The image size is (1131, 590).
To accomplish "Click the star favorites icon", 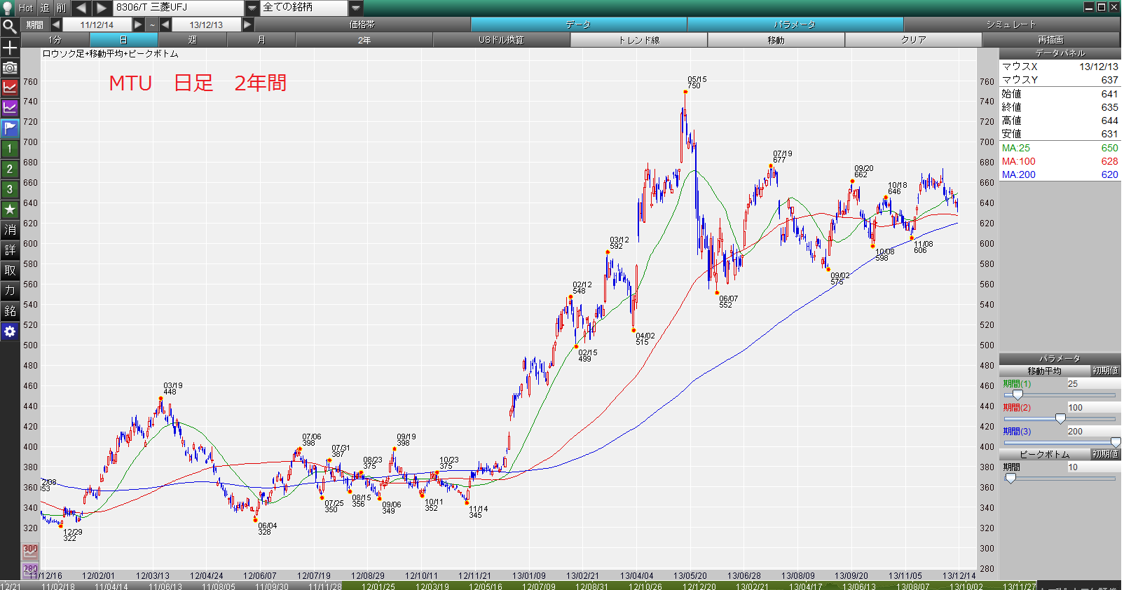I will (10, 210).
